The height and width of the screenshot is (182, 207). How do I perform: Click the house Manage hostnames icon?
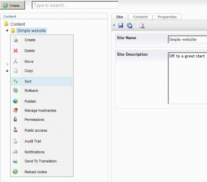coord(16,110)
